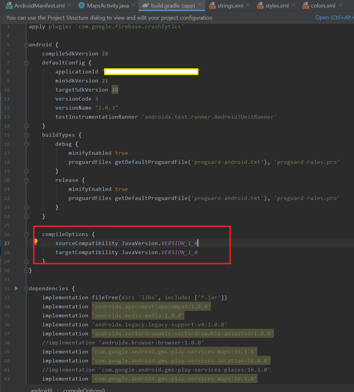The image size is (354, 392).
Task: Fold the release block in the gutter
Action: pyautogui.click(x=26, y=180)
